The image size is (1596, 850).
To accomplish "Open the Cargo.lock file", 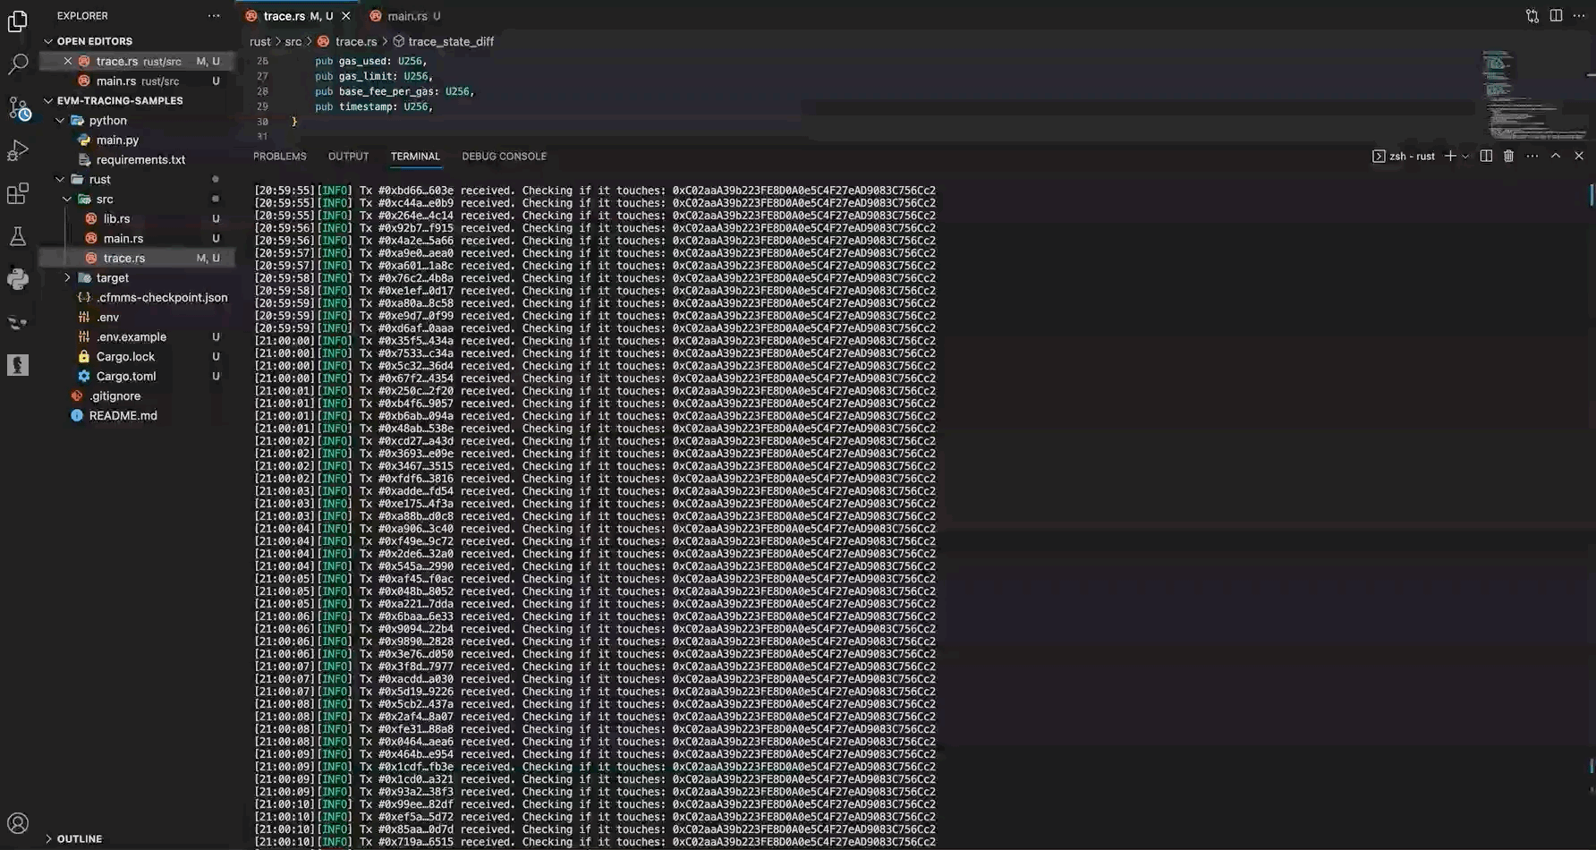I will [x=125, y=357].
